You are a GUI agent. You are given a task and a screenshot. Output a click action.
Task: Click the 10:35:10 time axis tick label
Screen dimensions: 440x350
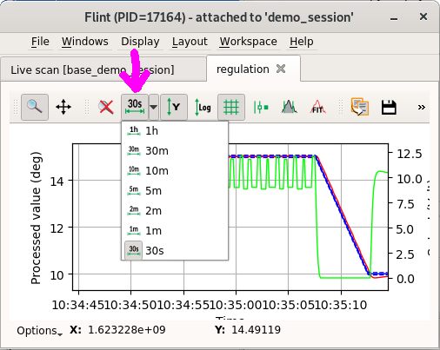(341, 305)
